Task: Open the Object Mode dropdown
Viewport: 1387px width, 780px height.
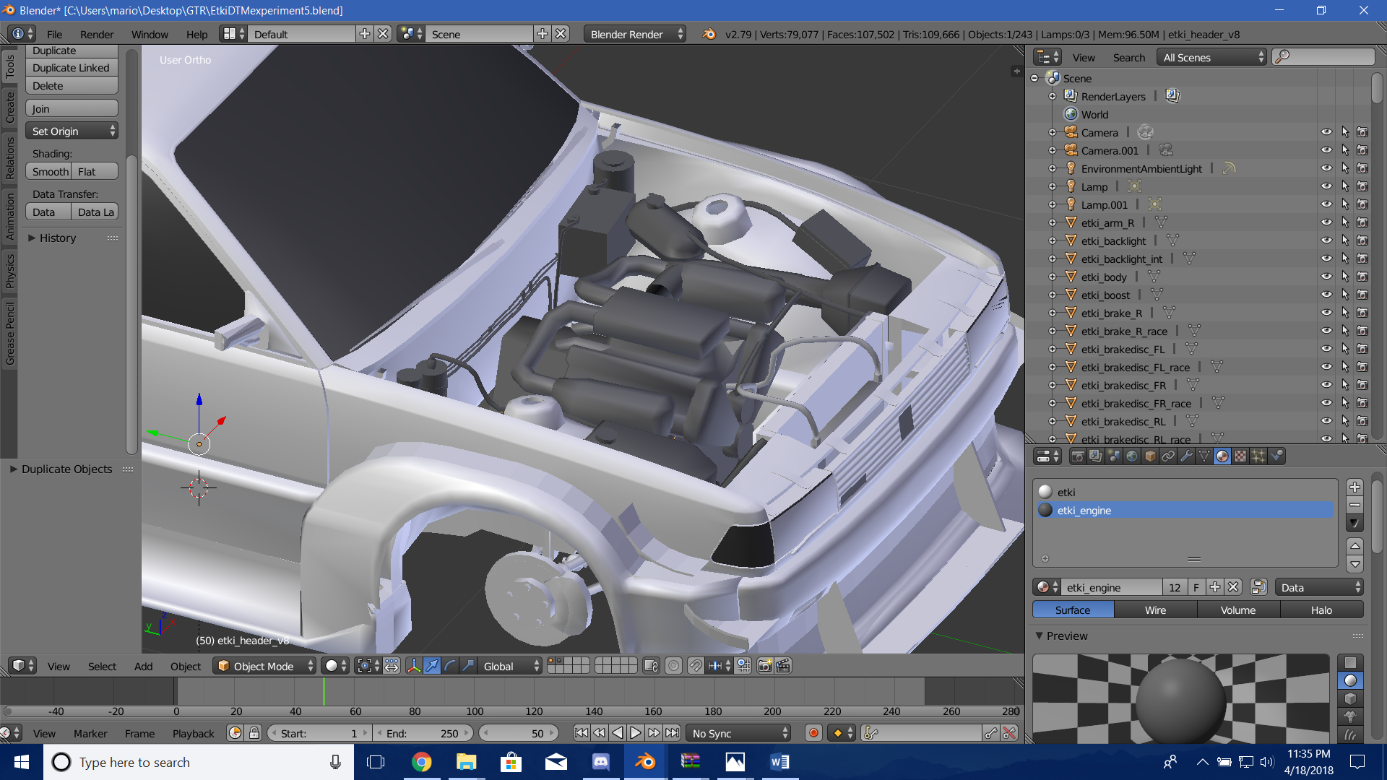Action: pos(266,666)
